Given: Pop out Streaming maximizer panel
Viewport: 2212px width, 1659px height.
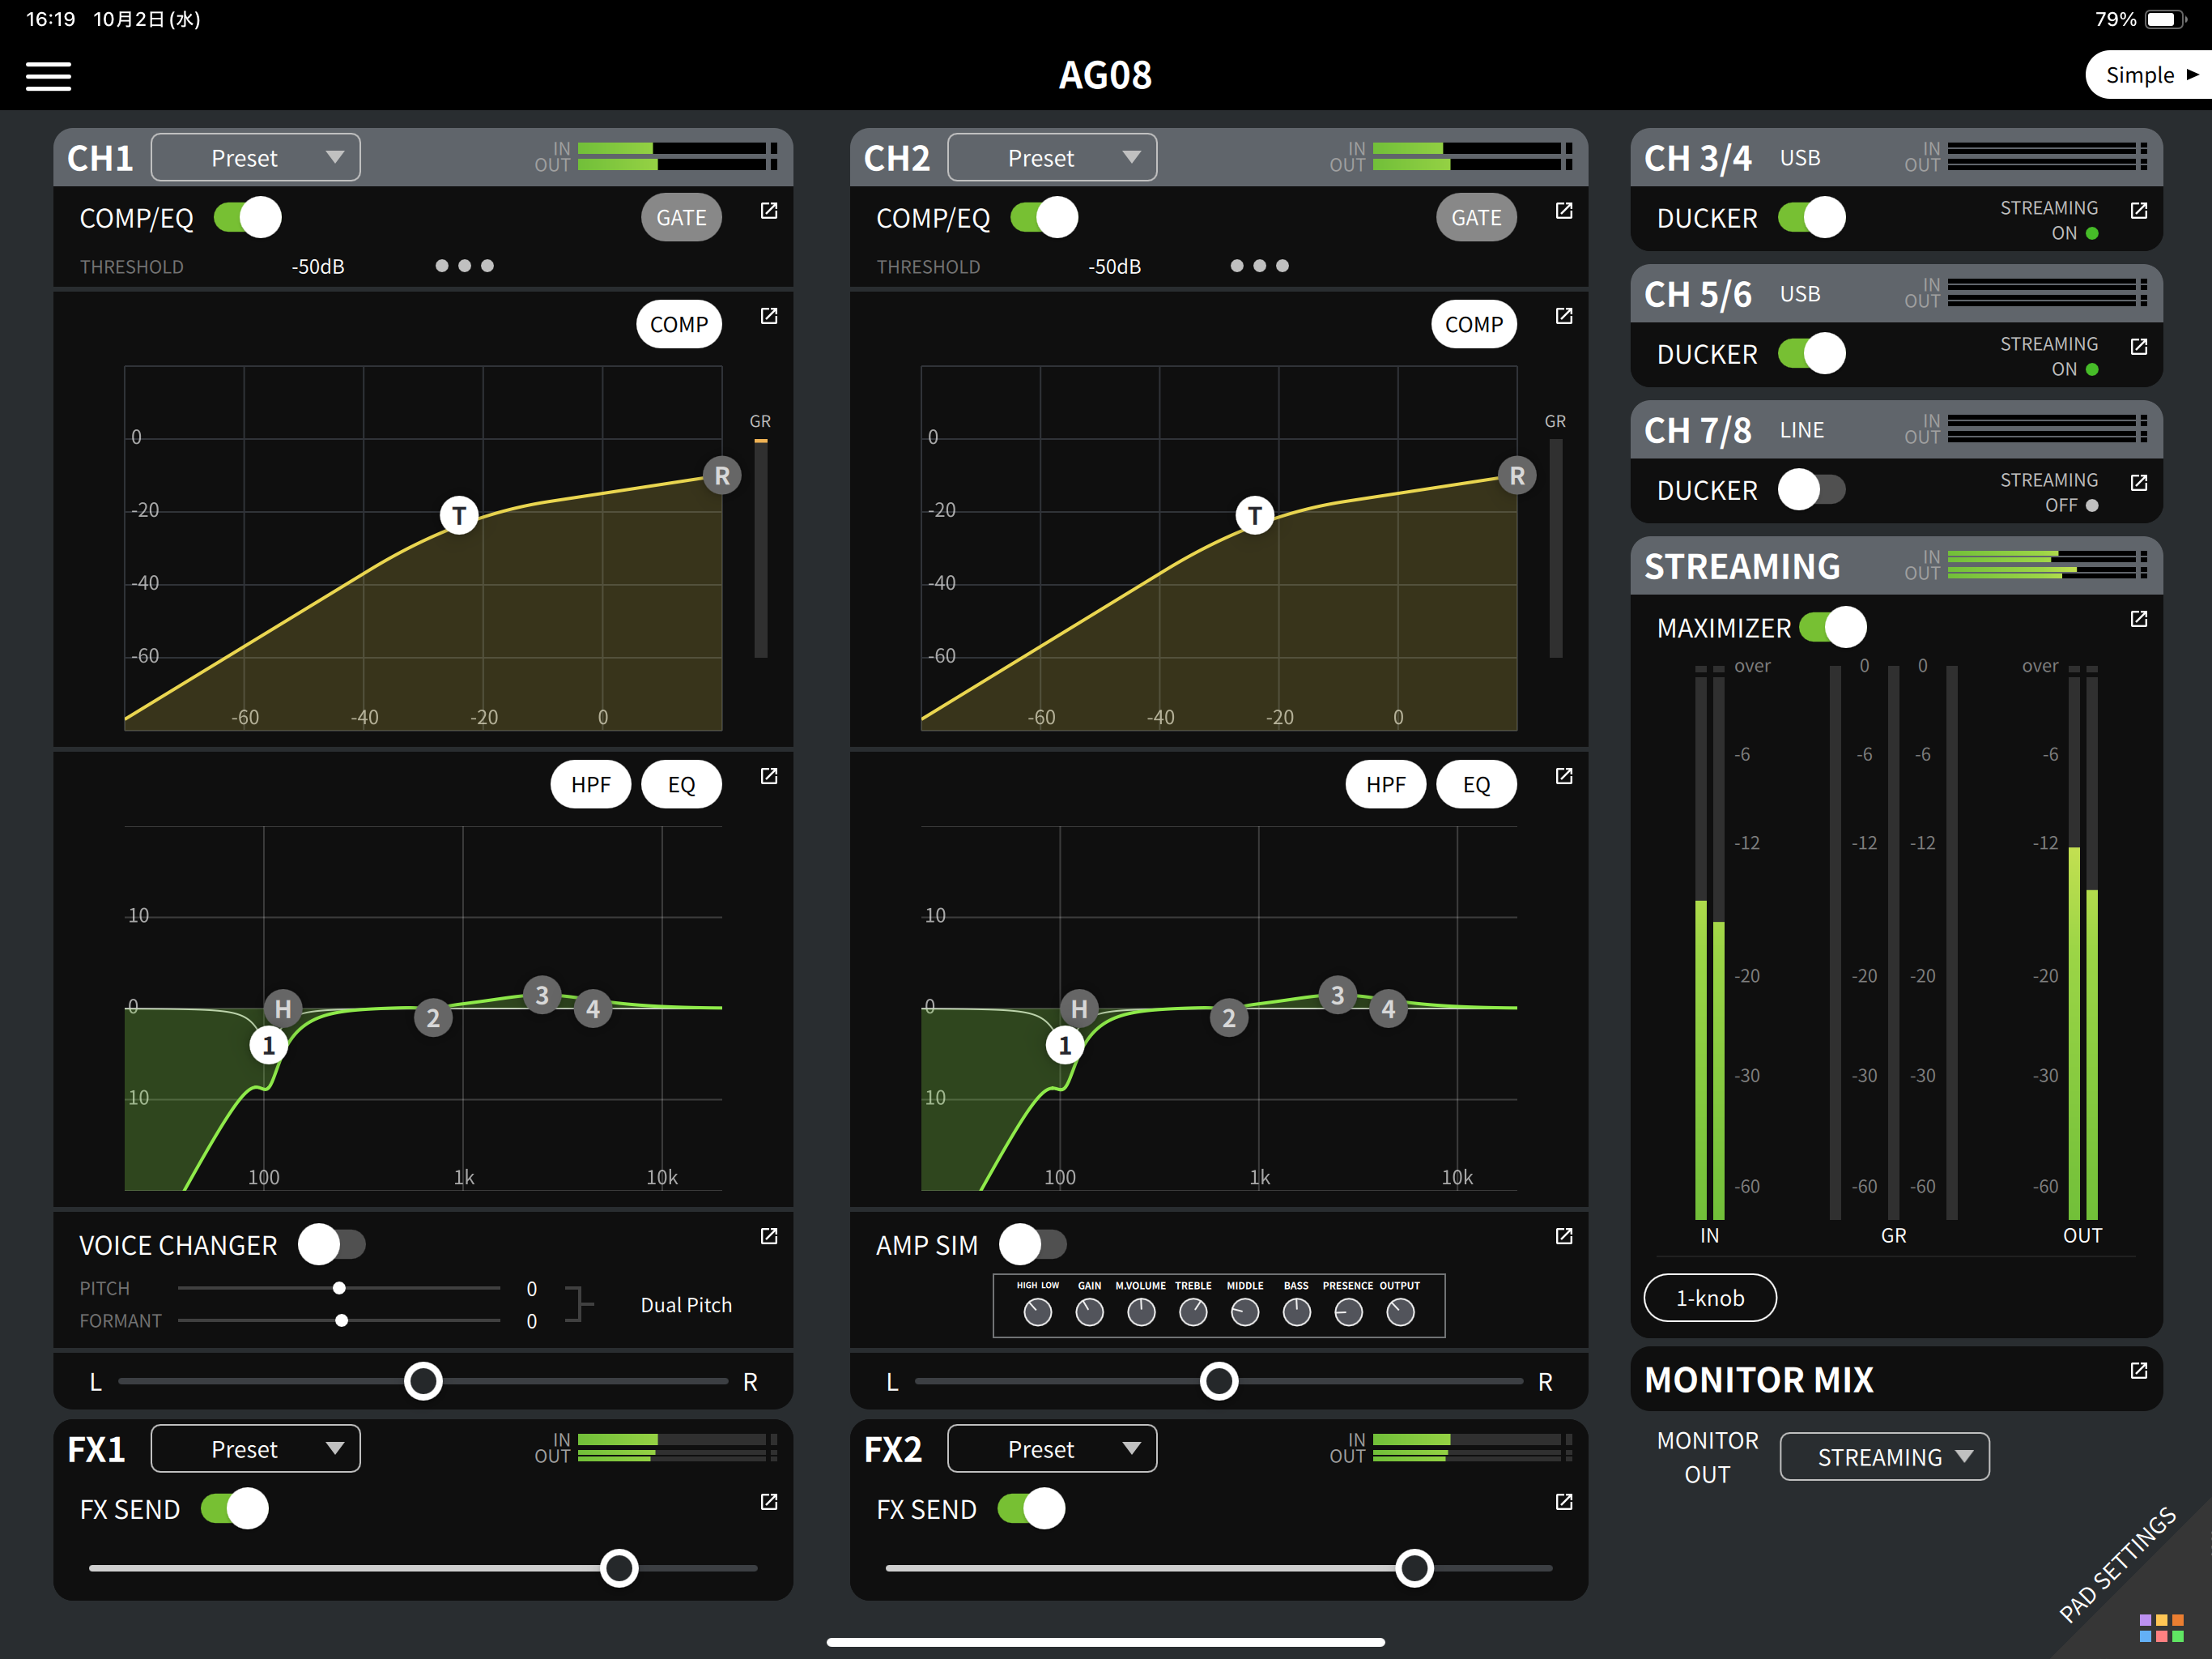Looking at the screenshot, I should click(x=2139, y=618).
